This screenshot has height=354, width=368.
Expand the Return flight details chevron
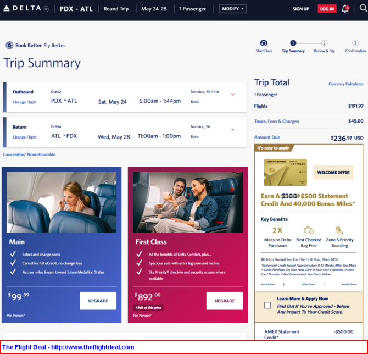coord(233,129)
